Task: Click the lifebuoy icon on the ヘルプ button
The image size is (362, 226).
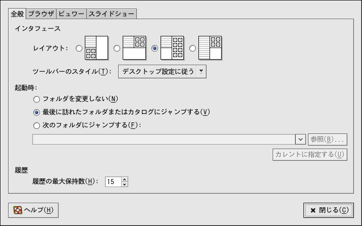Action: pyautogui.click(x=18, y=210)
